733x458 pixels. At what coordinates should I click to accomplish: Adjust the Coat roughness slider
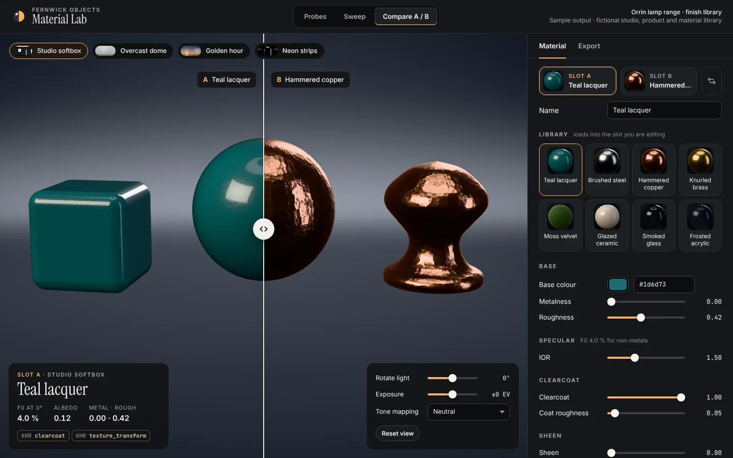tap(646, 413)
